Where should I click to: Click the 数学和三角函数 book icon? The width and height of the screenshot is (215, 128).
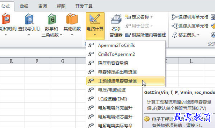(x=52, y=19)
